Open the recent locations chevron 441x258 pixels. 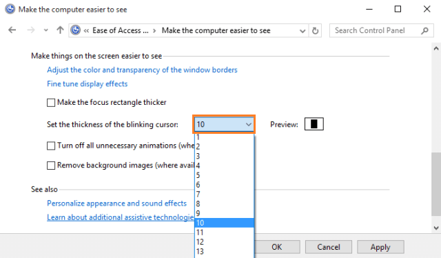[x=46, y=30]
